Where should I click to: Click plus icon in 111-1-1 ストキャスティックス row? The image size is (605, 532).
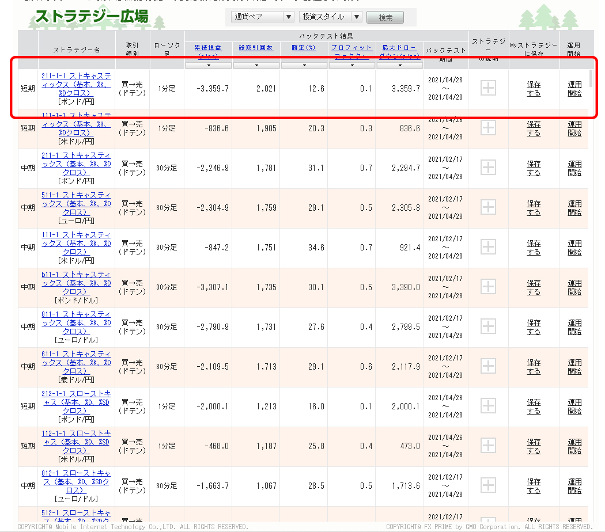click(x=488, y=128)
